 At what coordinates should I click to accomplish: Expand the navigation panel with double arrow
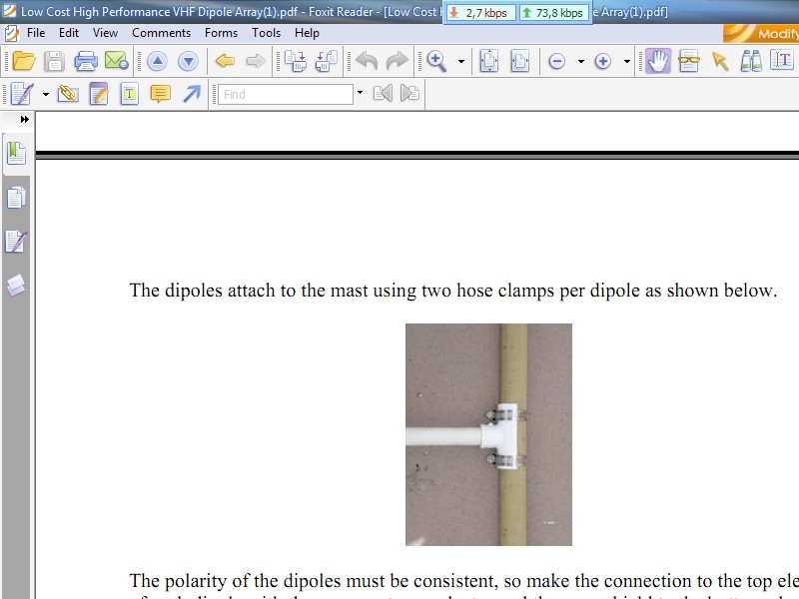coord(24,119)
